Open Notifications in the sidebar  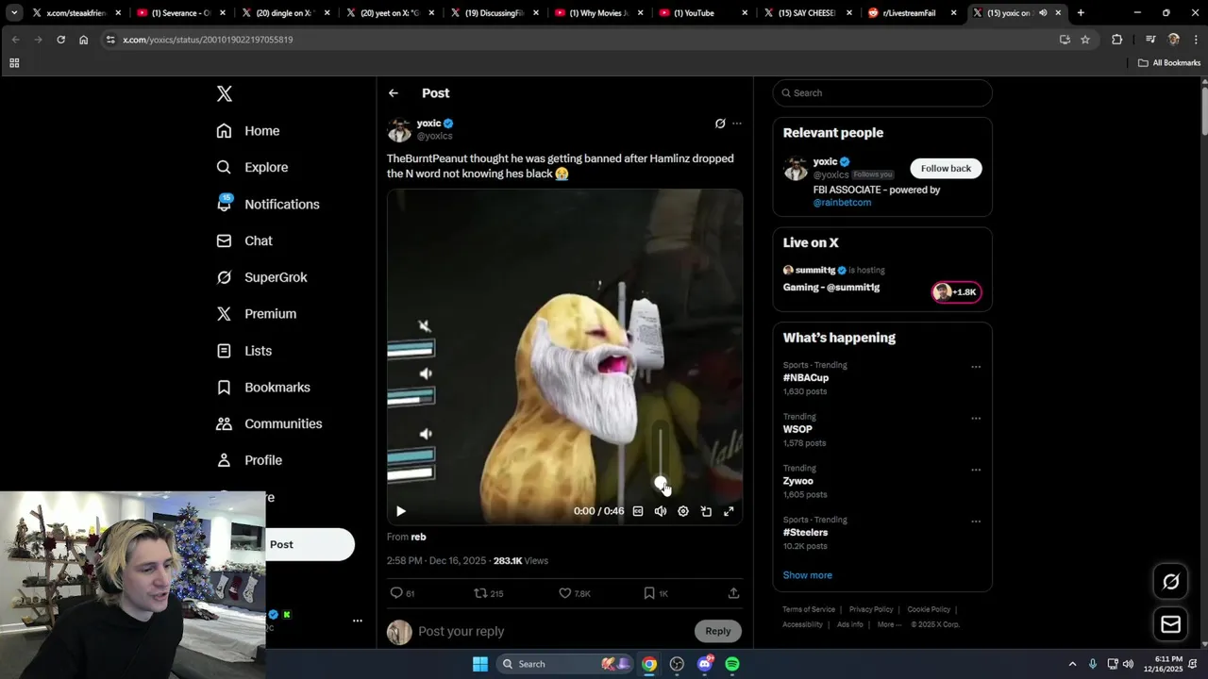point(268,204)
